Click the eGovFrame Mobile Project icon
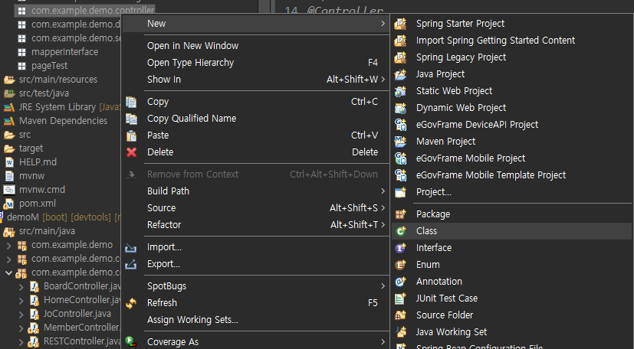634x349 pixels. coord(400,158)
